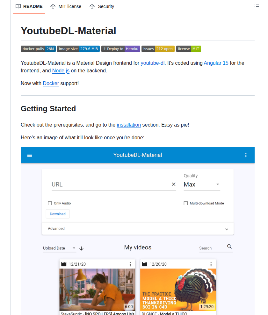Open options menu for 12/21/20 video card
Screen dimensions: 268x315
[130, 264]
